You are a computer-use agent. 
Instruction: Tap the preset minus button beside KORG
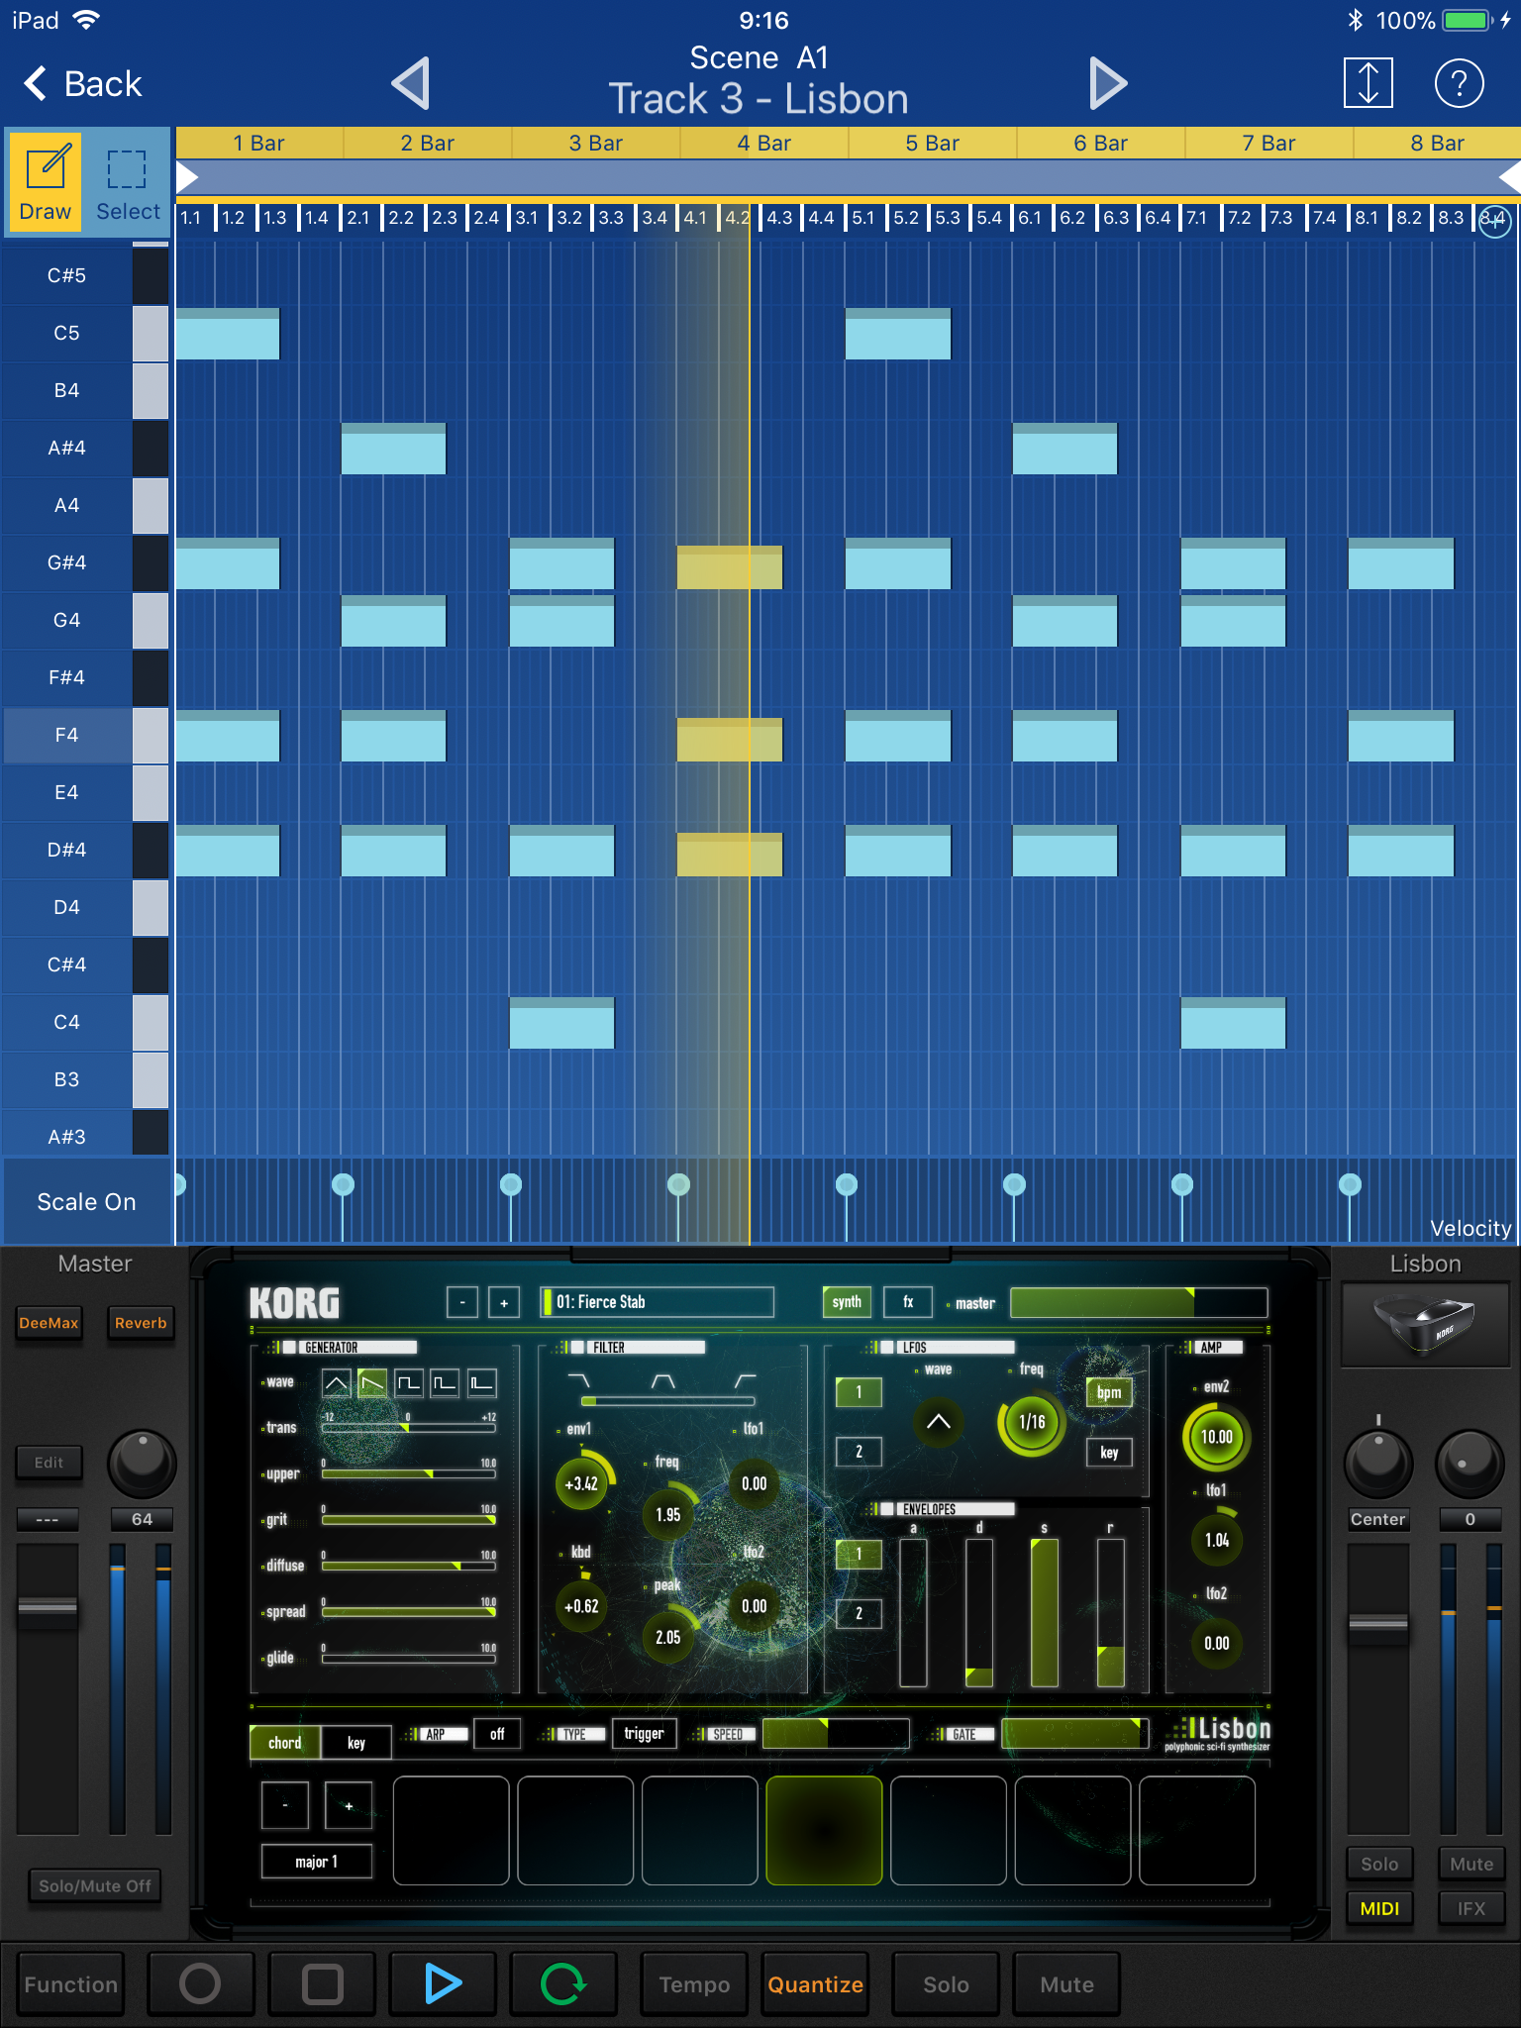pyautogui.click(x=462, y=1302)
